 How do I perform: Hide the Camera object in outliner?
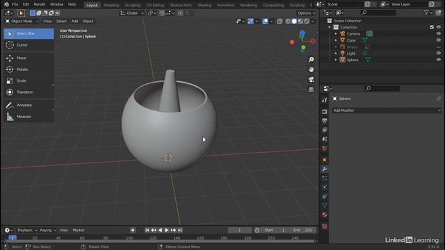pyautogui.click(x=439, y=34)
